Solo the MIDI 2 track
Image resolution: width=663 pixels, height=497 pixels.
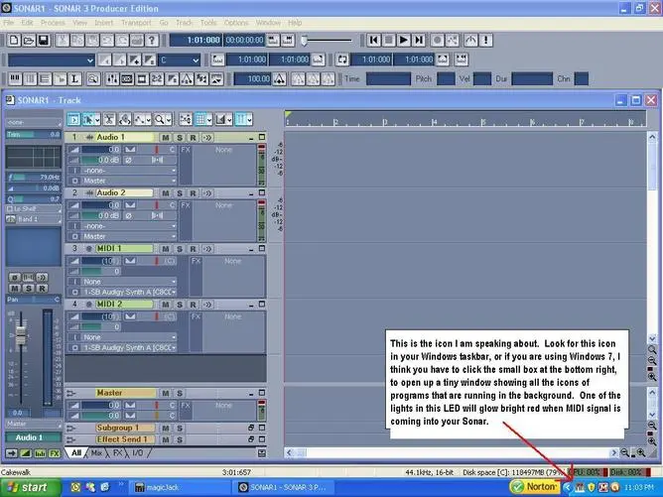(x=180, y=305)
